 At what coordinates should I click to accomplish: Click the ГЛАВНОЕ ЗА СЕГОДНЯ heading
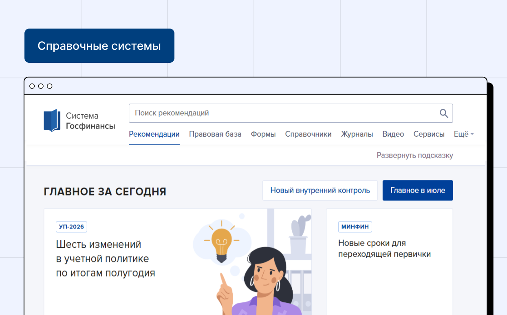[x=105, y=191]
